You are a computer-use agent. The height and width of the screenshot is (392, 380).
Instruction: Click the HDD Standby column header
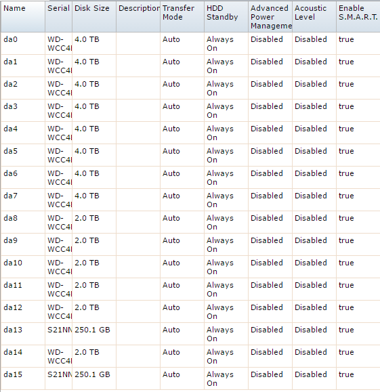click(x=226, y=17)
